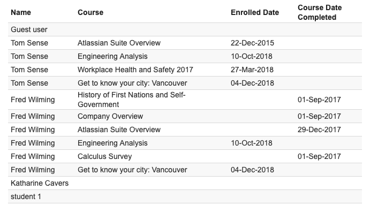Image resolution: width=370 pixels, height=205 pixels.
Task: Select Fred Wilming's Vancouver city course
Action: coord(132,170)
